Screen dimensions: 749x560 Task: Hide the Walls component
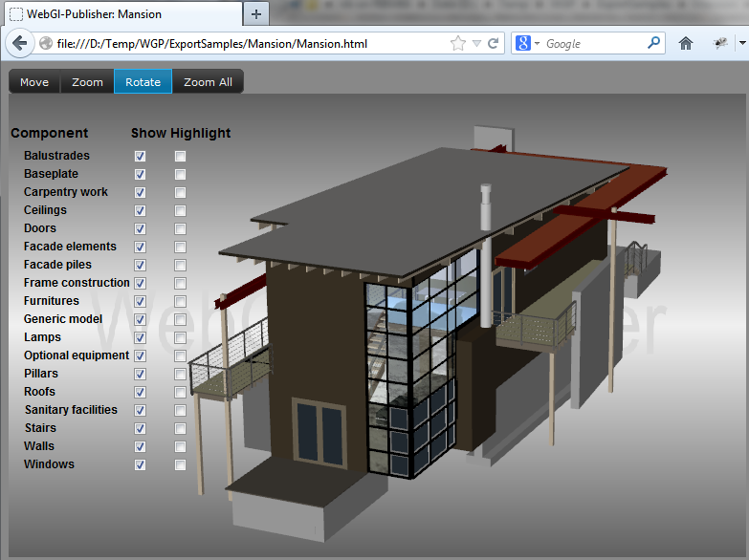[x=141, y=446]
